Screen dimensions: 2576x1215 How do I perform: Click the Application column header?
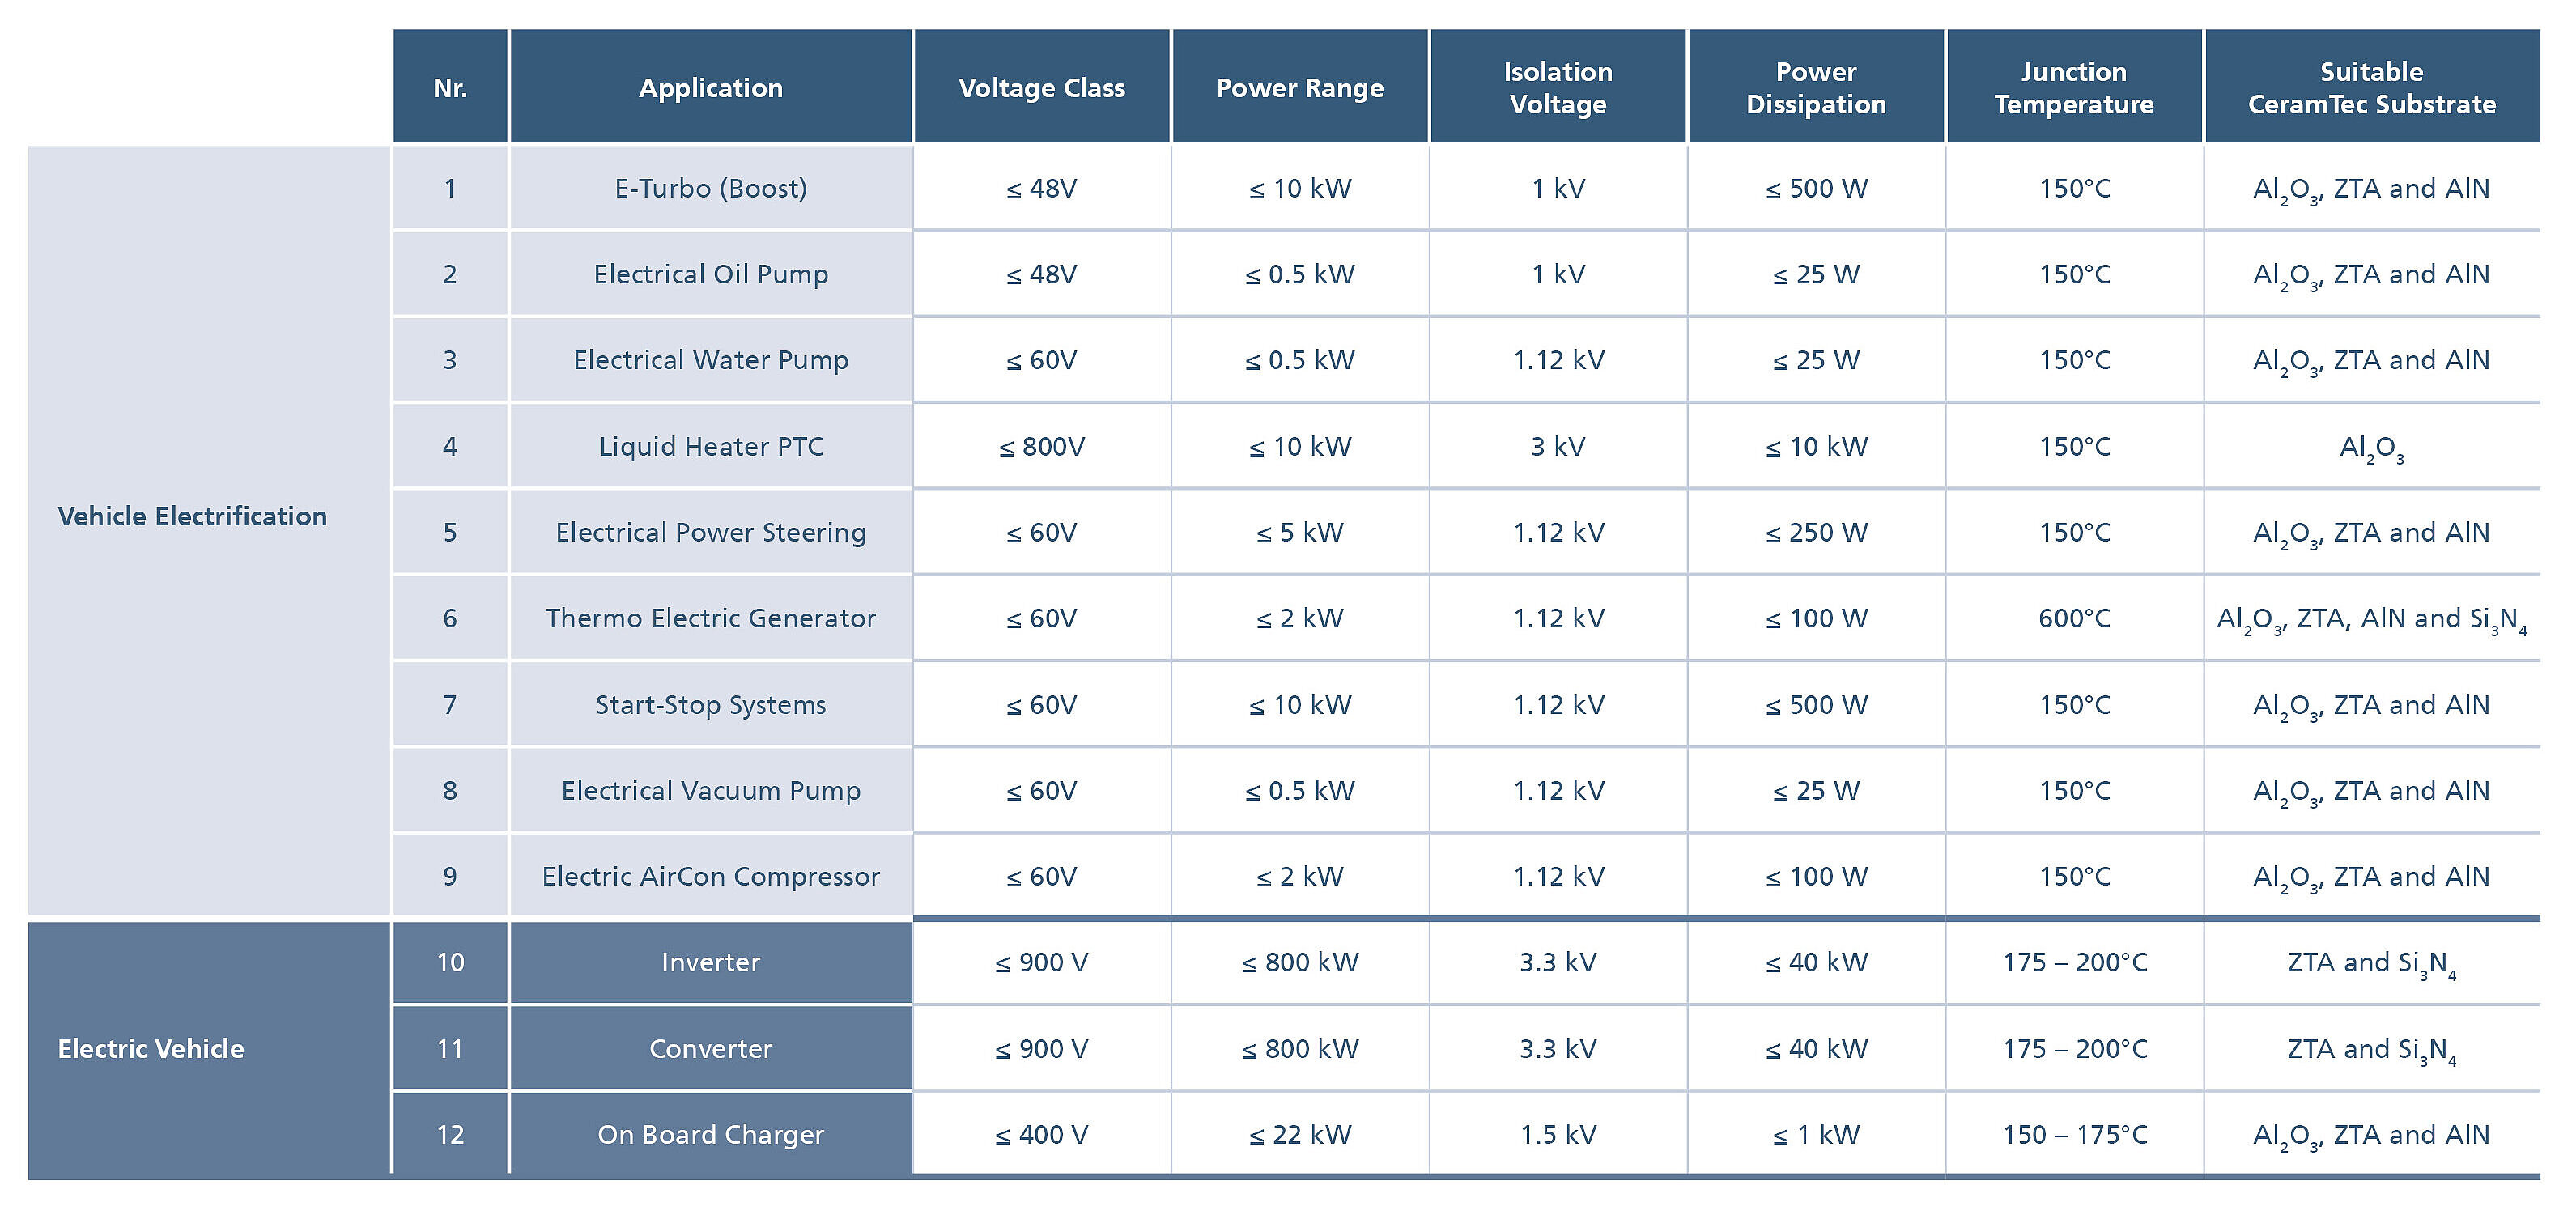pos(710,88)
